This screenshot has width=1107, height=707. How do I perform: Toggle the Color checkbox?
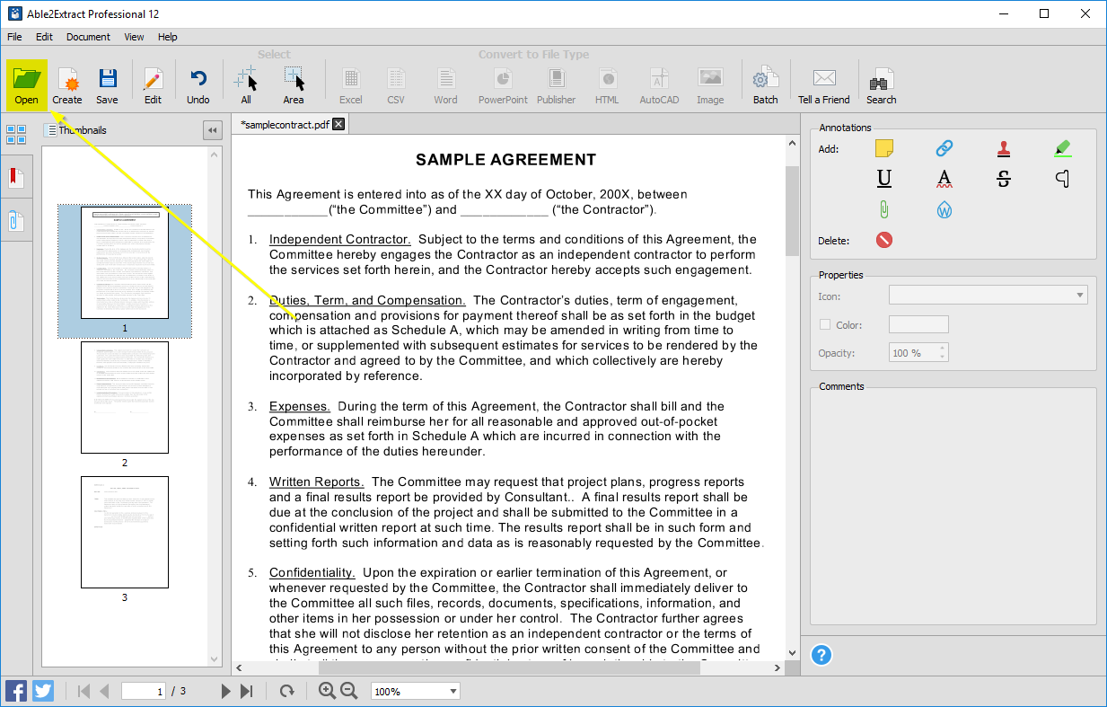[825, 325]
